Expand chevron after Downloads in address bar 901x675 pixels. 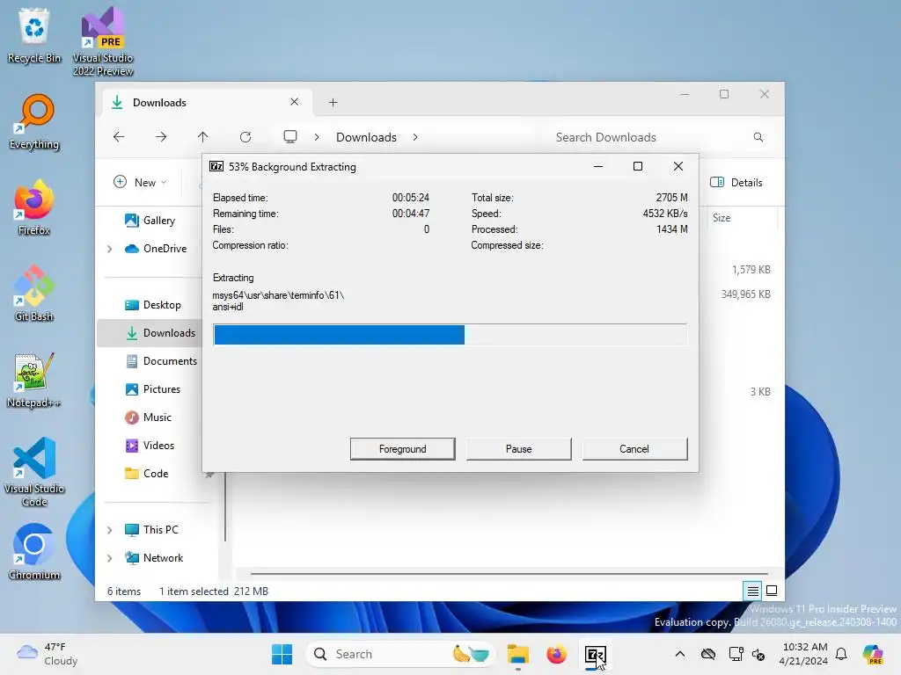[415, 137]
